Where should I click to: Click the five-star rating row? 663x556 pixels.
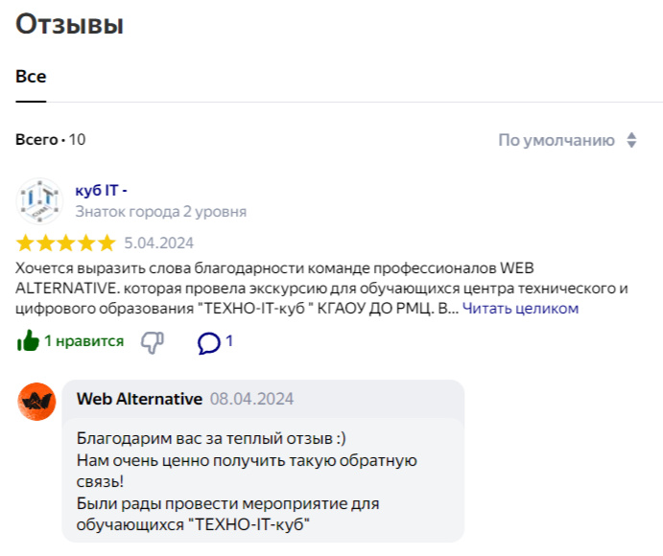coord(65,243)
